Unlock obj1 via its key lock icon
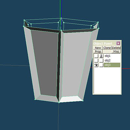This screenshot has height=130, width=130. click(101, 56)
